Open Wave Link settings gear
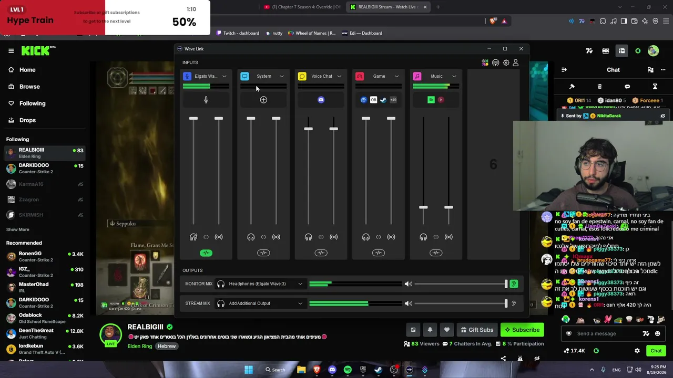The width and height of the screenshot is (673, 378). coord(506,63)
